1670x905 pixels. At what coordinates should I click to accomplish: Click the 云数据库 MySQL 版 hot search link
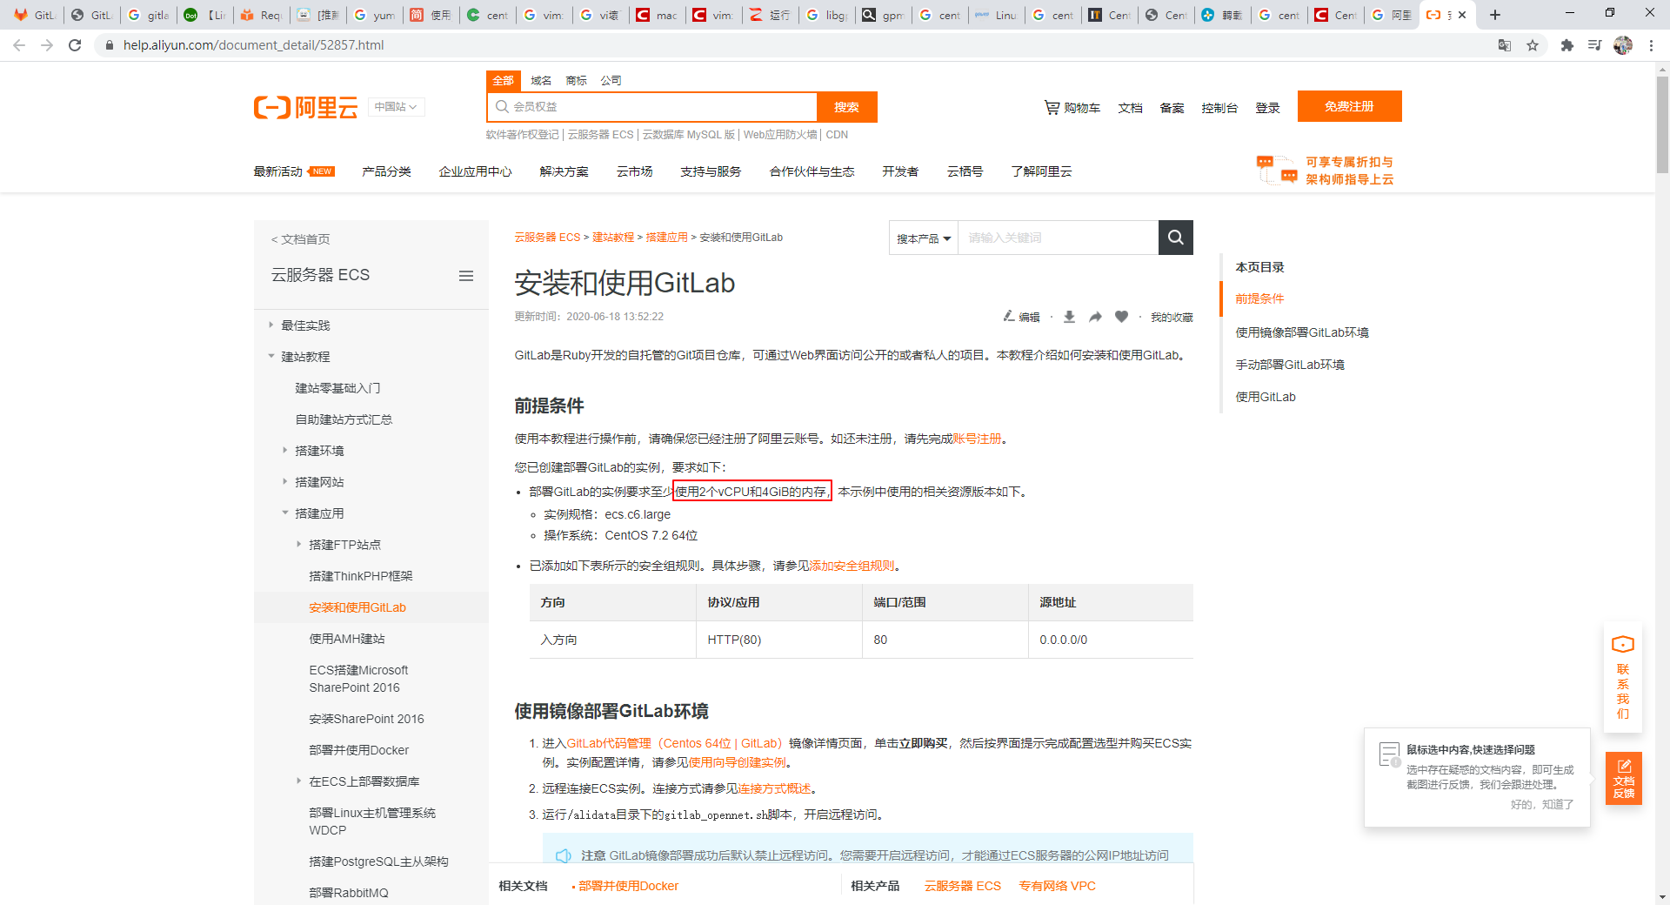click(688, 135)
